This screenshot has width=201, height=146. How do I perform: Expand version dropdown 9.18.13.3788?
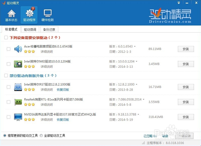(138, 114)
